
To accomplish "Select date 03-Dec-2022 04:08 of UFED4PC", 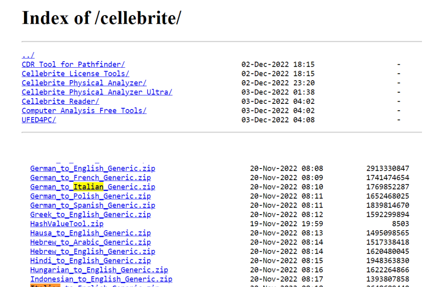I will tap(278, 120).
